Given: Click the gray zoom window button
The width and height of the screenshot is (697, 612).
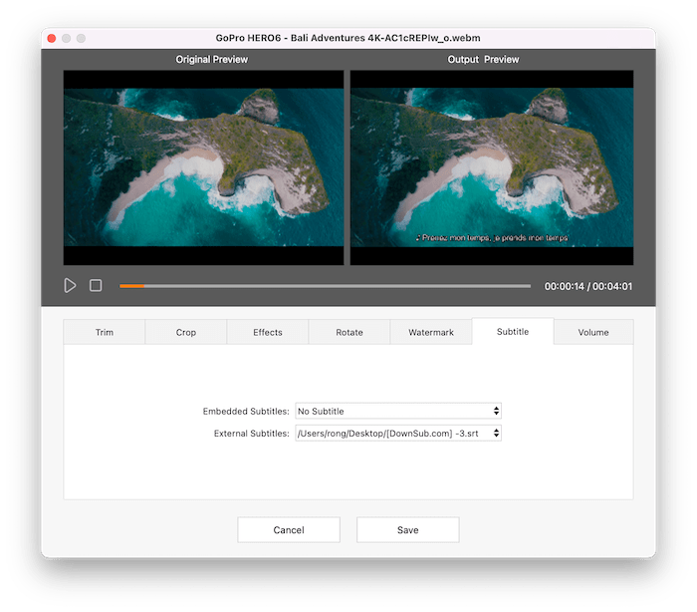Looking at the screenshot, I should [x=82, y=38].
